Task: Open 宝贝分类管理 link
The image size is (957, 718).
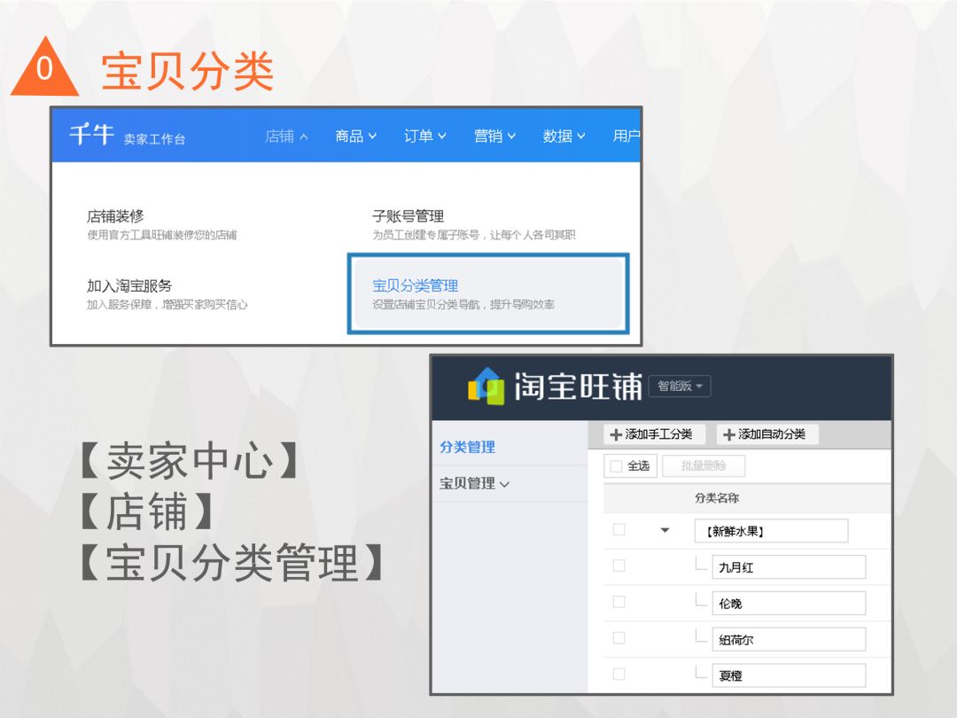Action: tap(415, 285)
